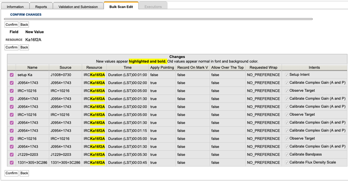
Task: Switch to the Information tab
Action: tap(15, 7)
